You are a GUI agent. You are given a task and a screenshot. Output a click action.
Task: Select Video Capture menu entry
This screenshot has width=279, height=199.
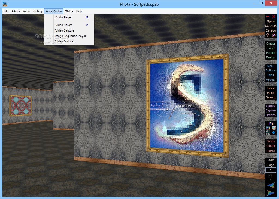point(69,30)
